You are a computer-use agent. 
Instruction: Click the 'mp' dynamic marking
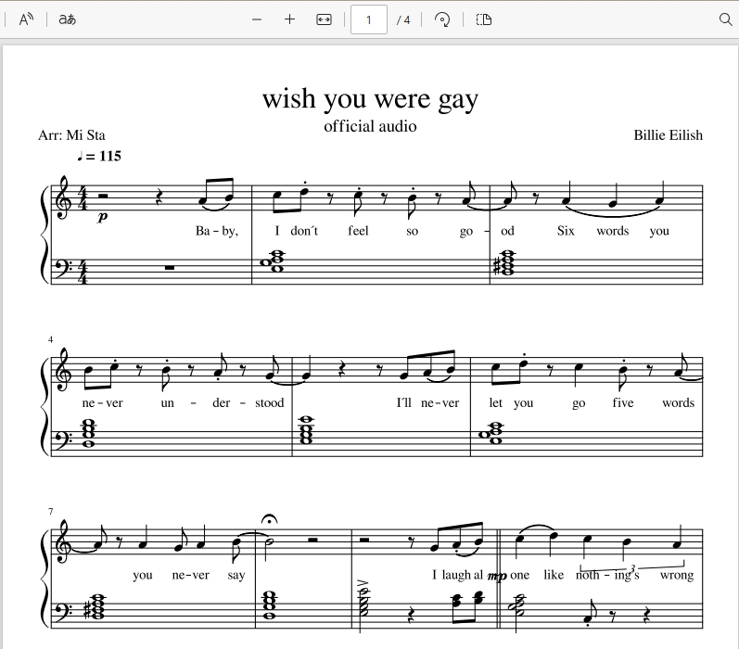click(497, 576)
